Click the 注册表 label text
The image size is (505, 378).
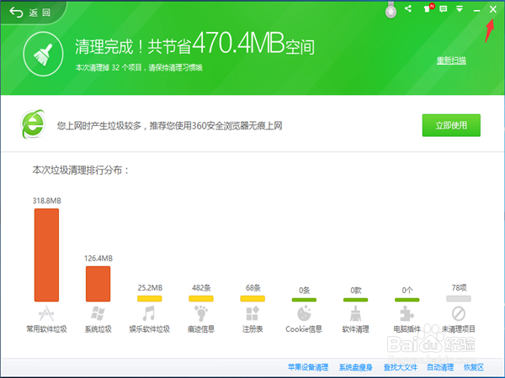[252, 328]
